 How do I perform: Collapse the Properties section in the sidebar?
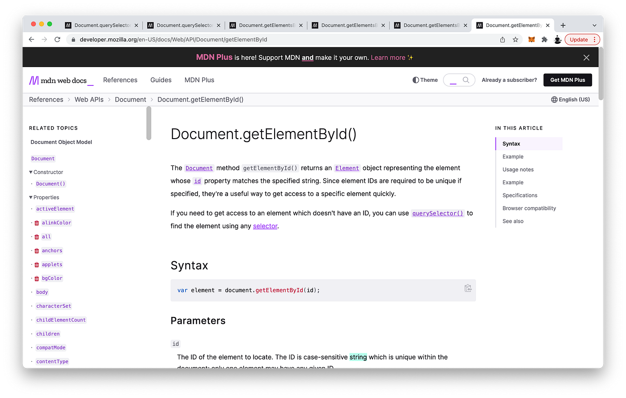(x=30, y=197)
